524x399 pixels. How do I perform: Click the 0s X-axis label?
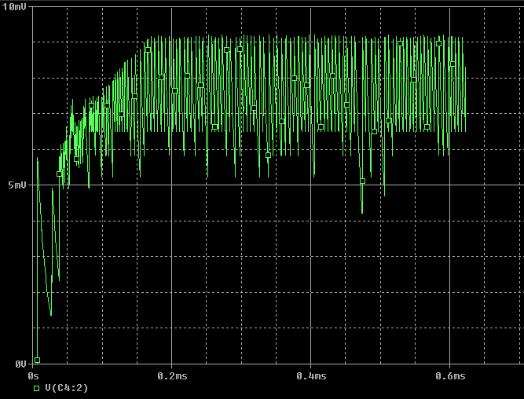[x=33, y=376]
